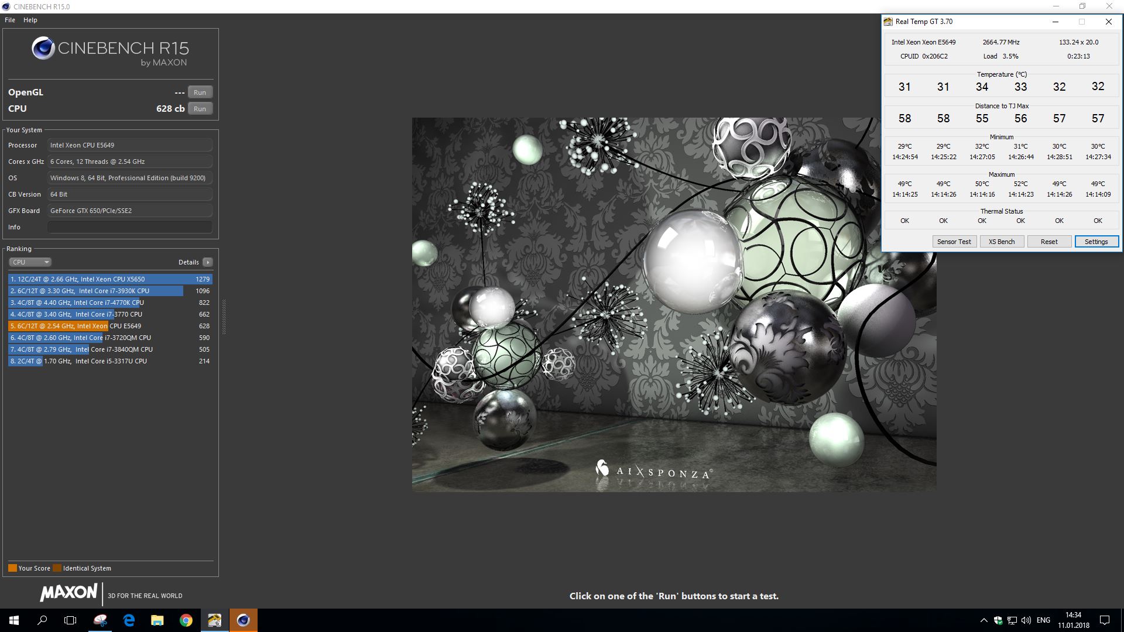
Task: Click the Cores x GHz field value
Action: 130,162
